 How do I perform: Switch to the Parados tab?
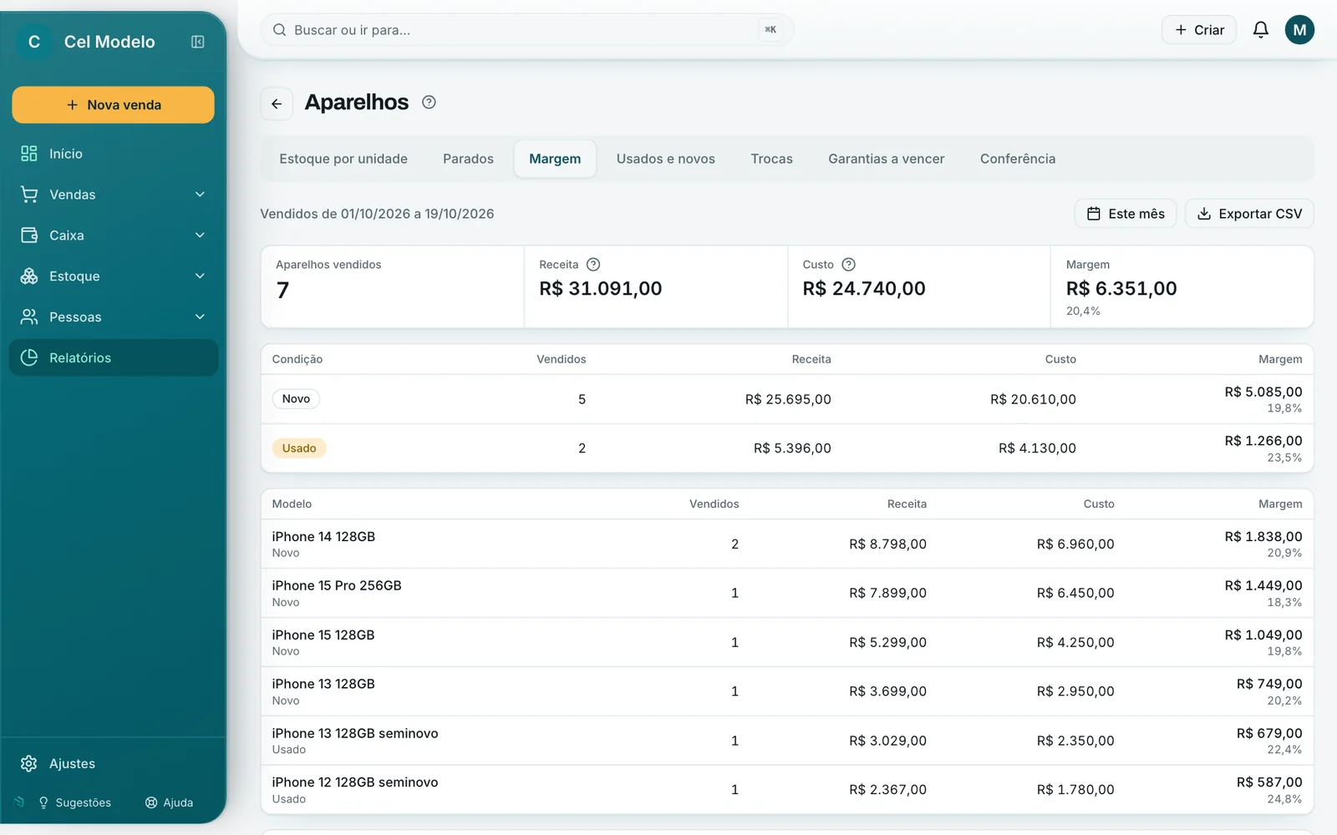468,159
